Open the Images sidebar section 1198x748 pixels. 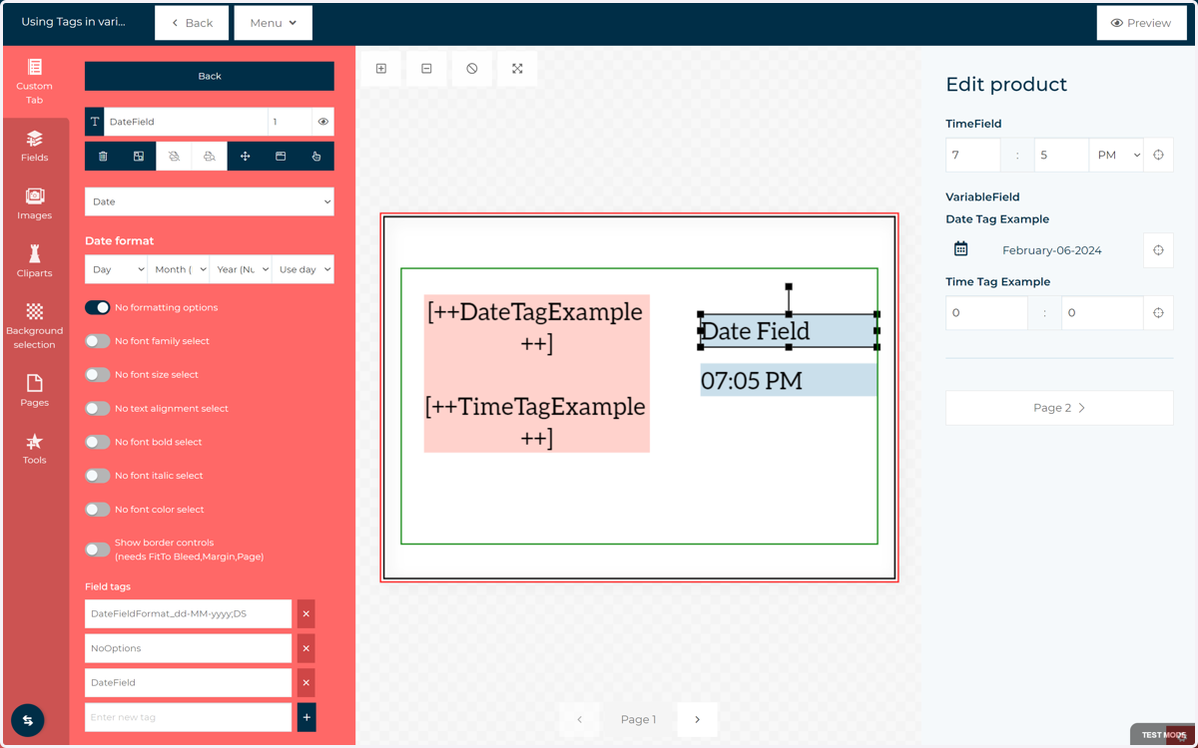point(35,204)
